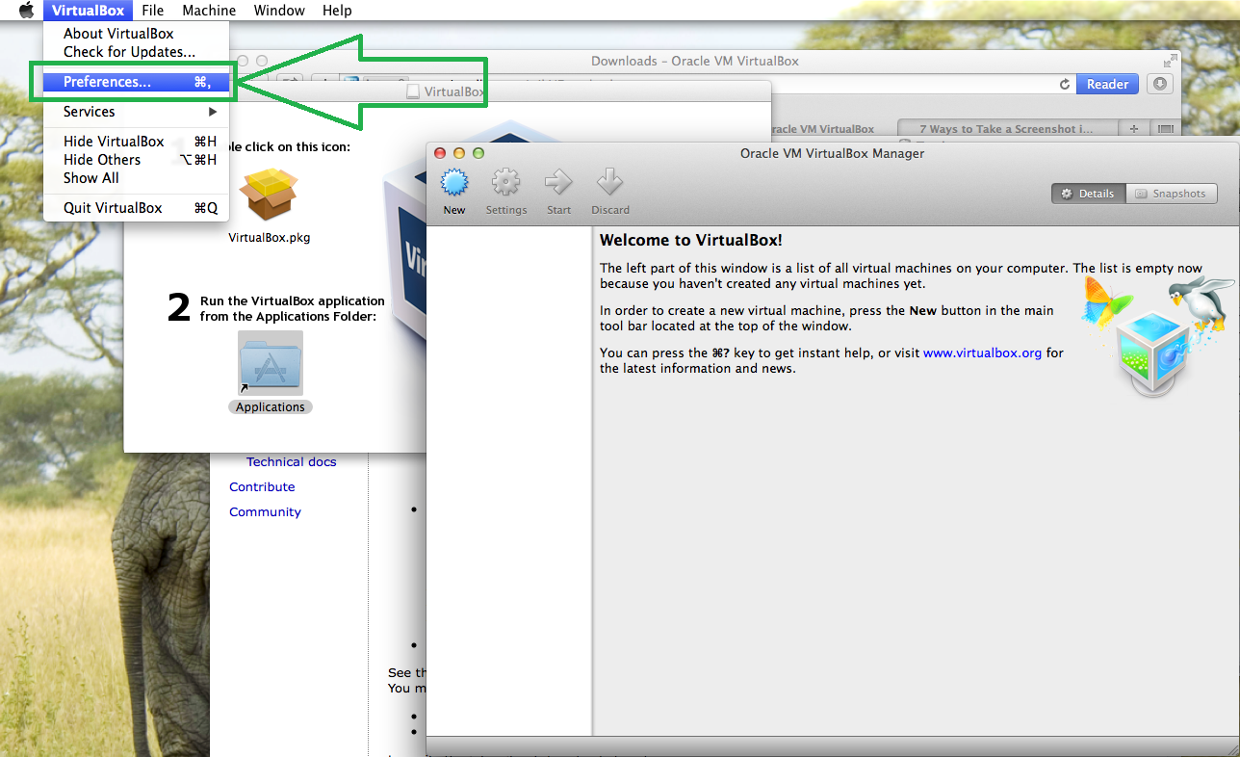The width and height of the screenshot is (1240, 757).
Task: Enter full screen in Safari window
Action: pyautogui.click(x=1171, y=61)
